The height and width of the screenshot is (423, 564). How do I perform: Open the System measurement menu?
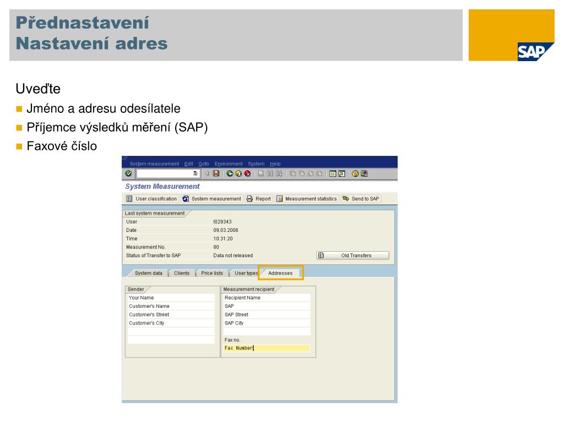coord(154,164)
